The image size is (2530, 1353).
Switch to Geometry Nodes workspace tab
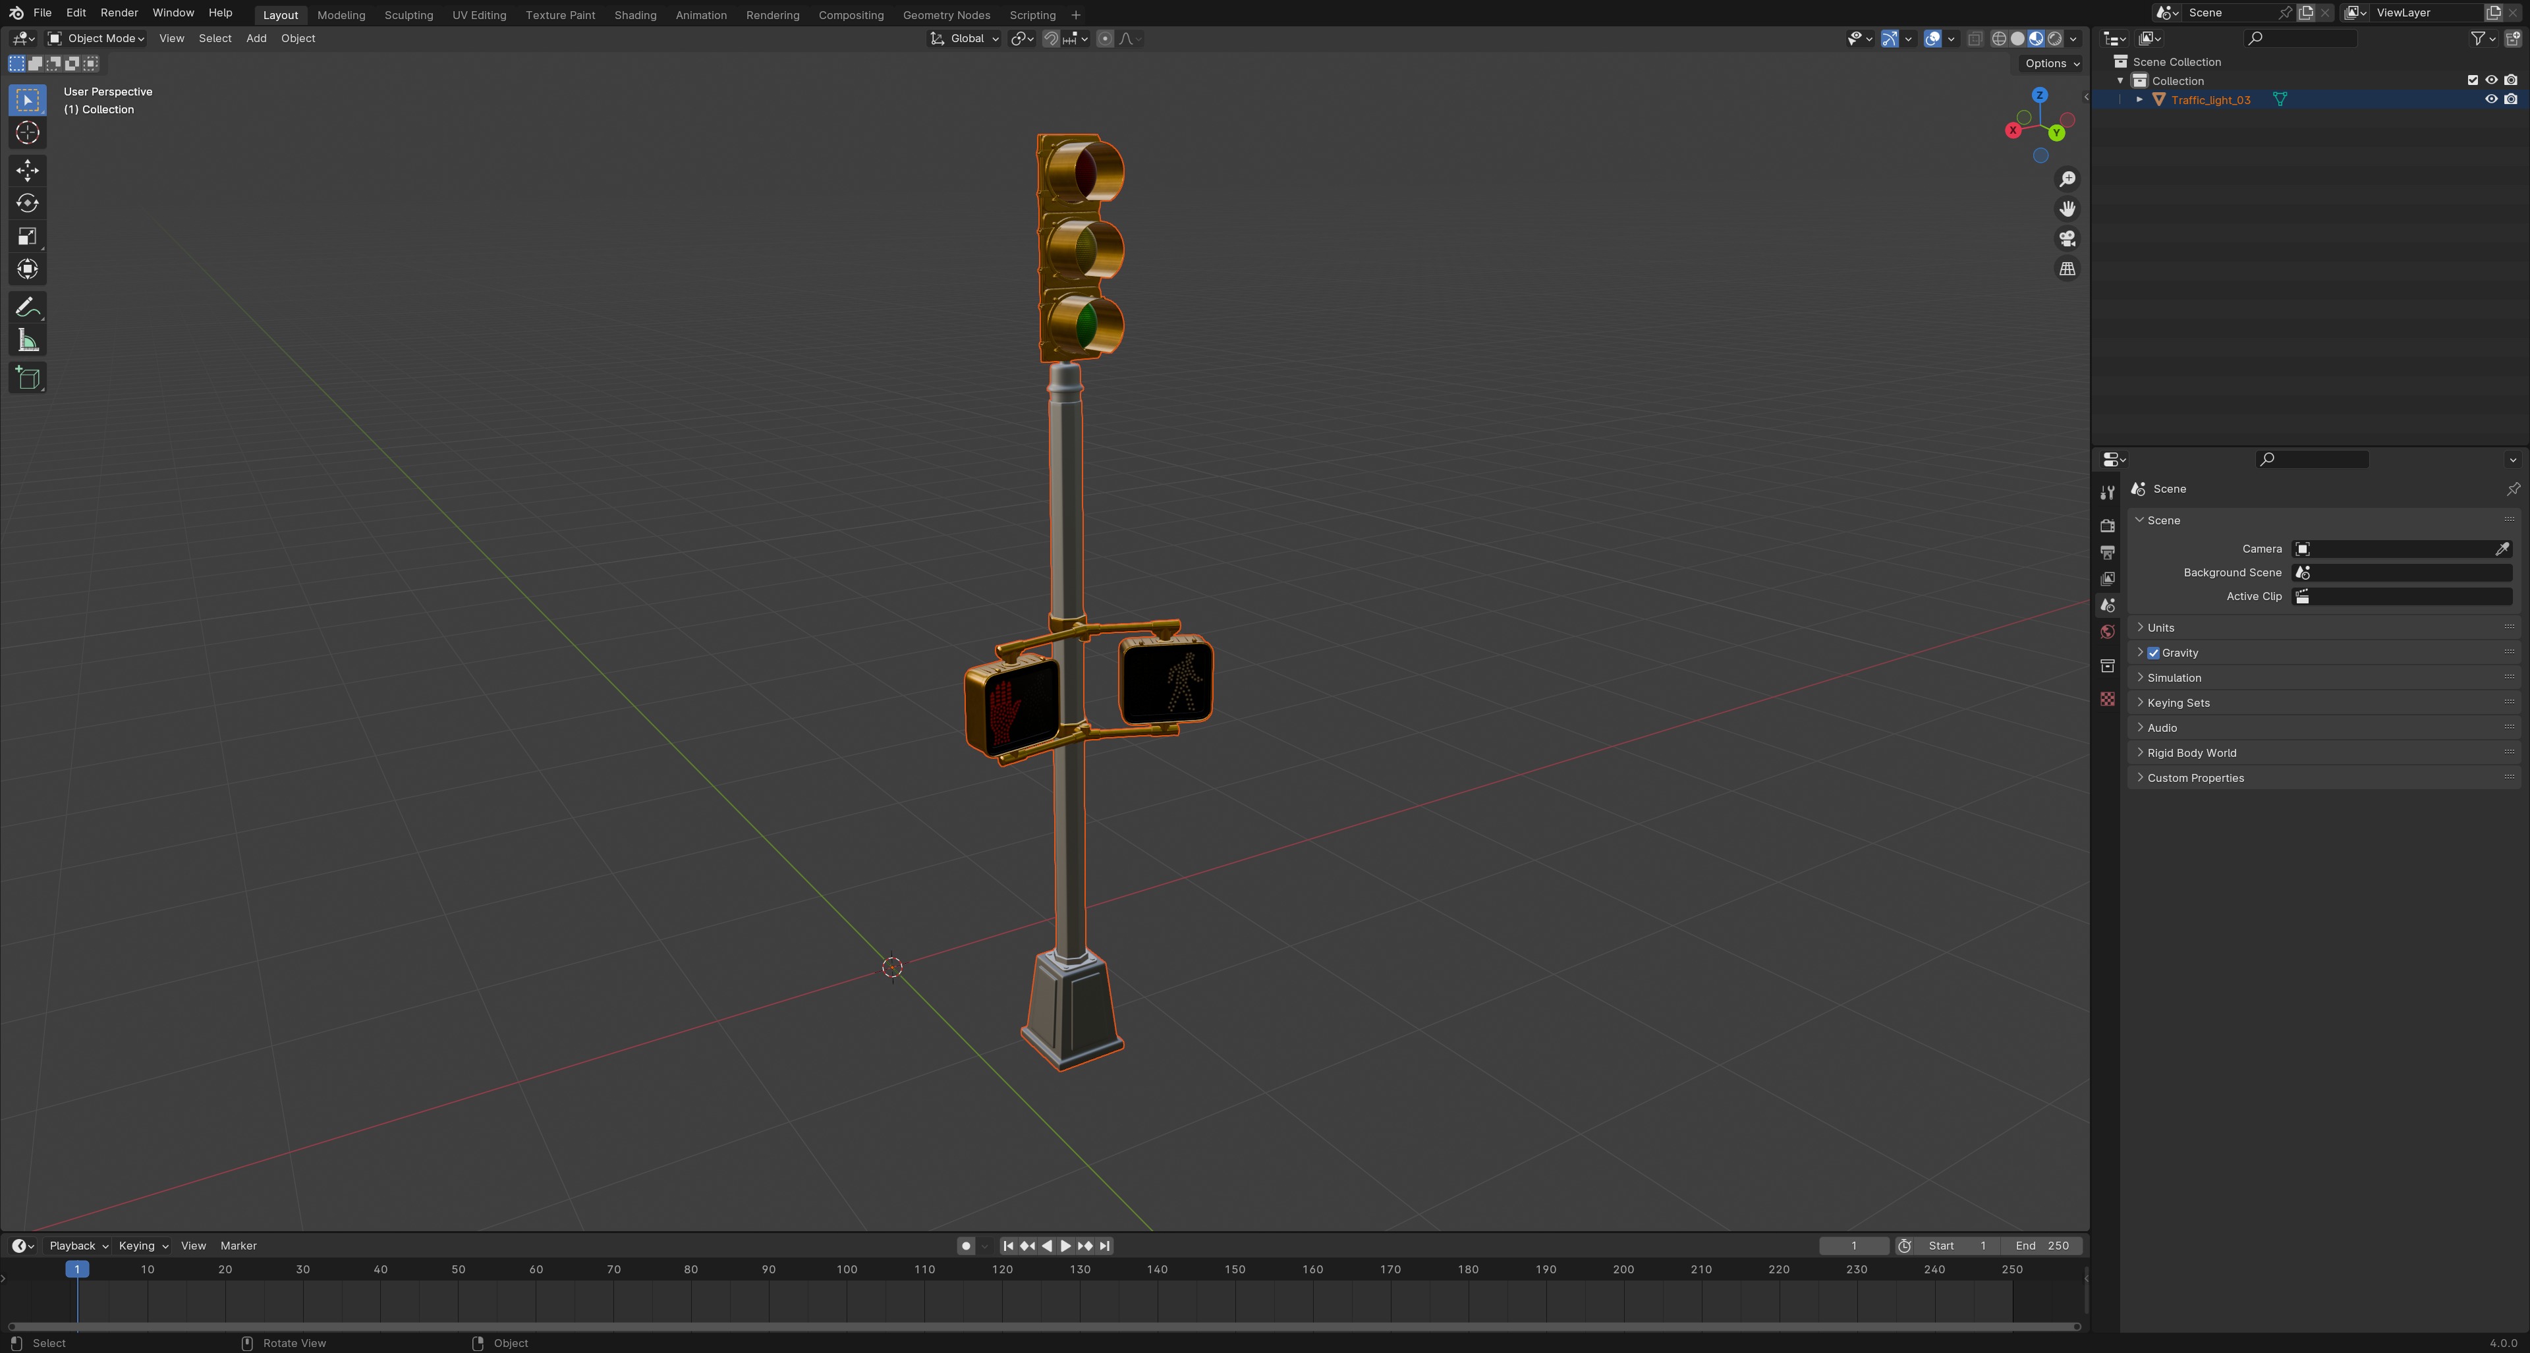click(946, 14)
